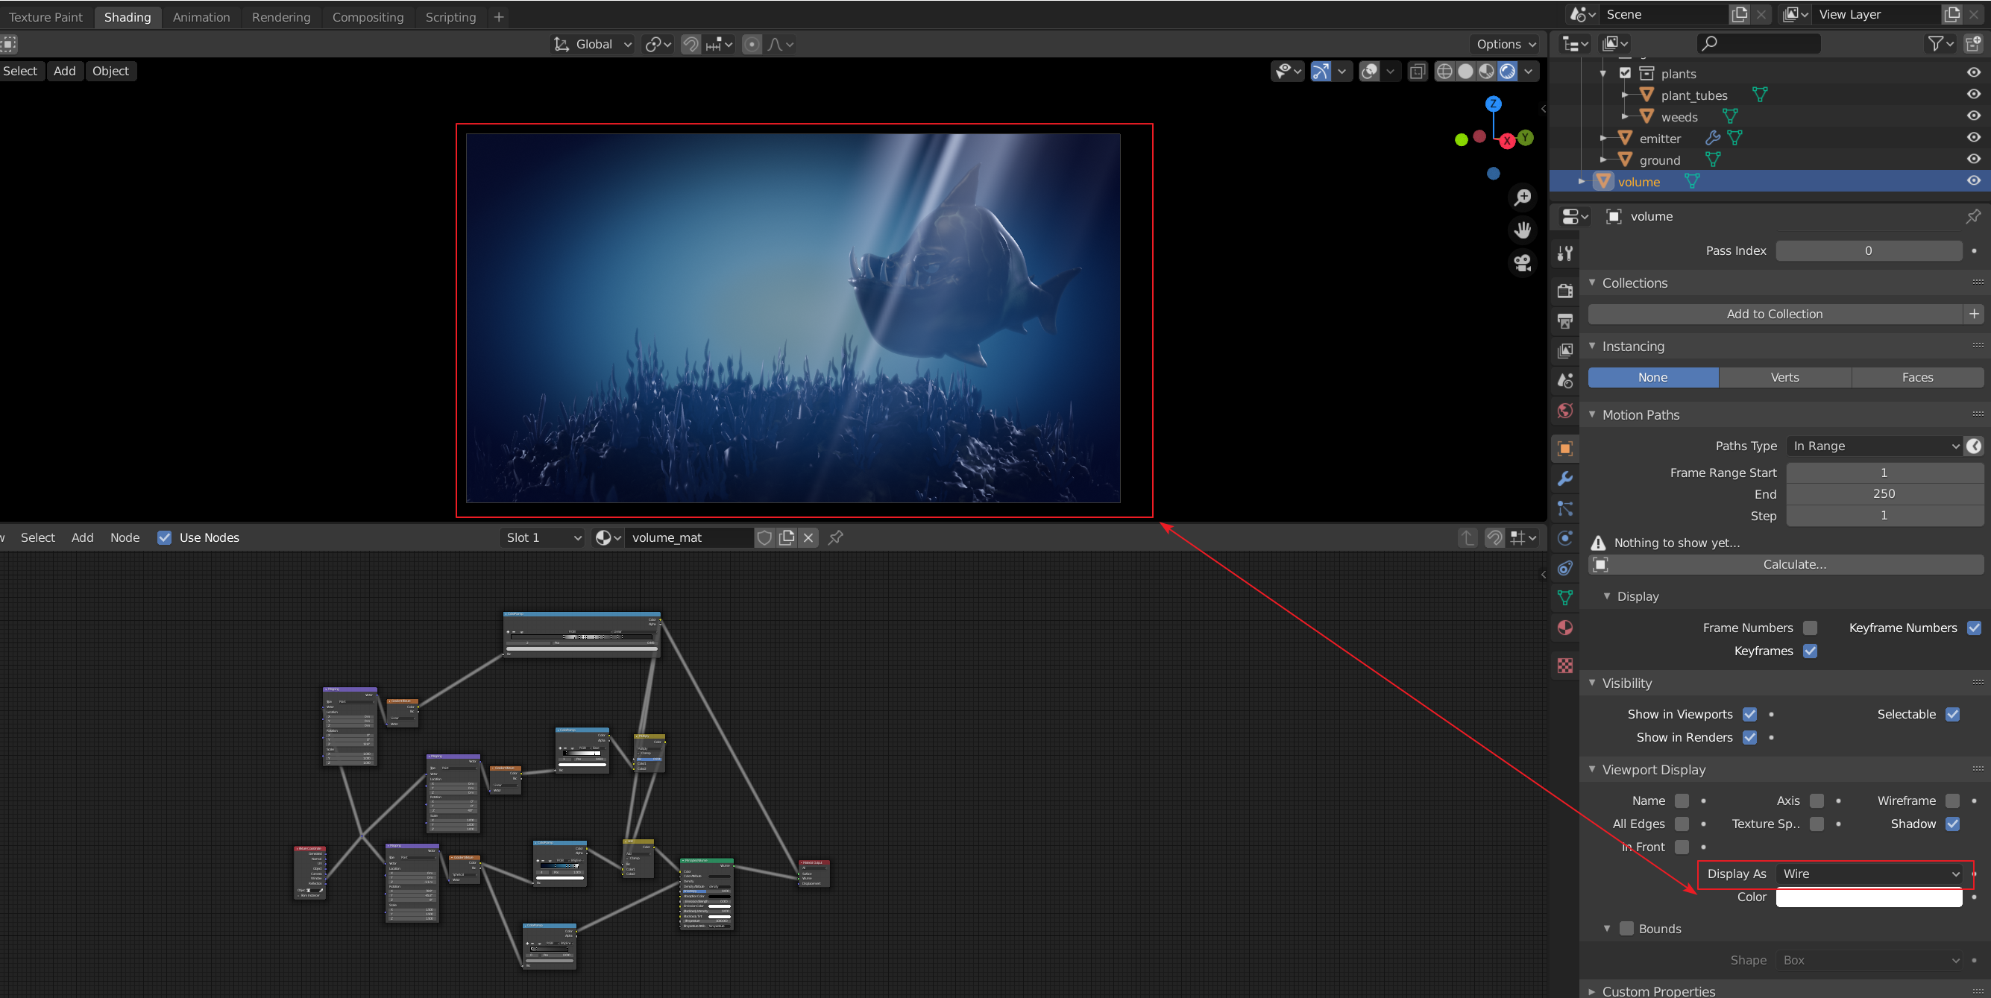
Task: Open the Render properties tab icon
Action: (1565, 291)
